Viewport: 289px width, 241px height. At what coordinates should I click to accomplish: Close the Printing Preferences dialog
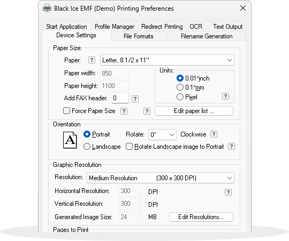(x=243, y=8)
